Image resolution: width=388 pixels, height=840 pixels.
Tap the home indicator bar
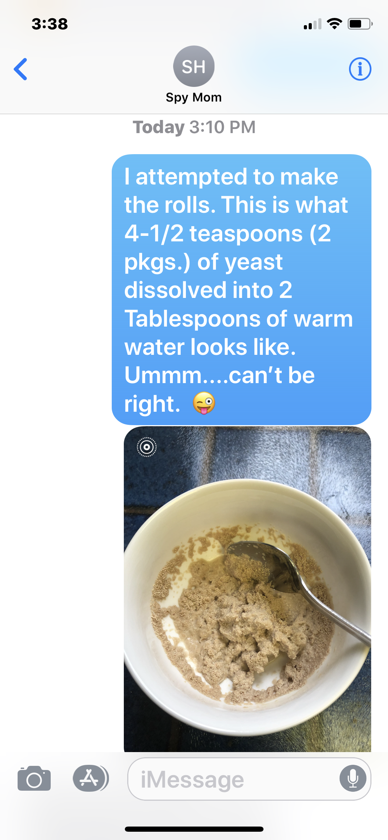tap(194, 829)
